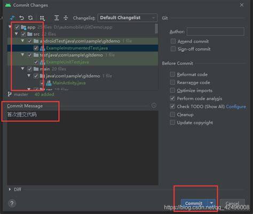Click the Show Diff toolbar icon

(x=12, y=18)
